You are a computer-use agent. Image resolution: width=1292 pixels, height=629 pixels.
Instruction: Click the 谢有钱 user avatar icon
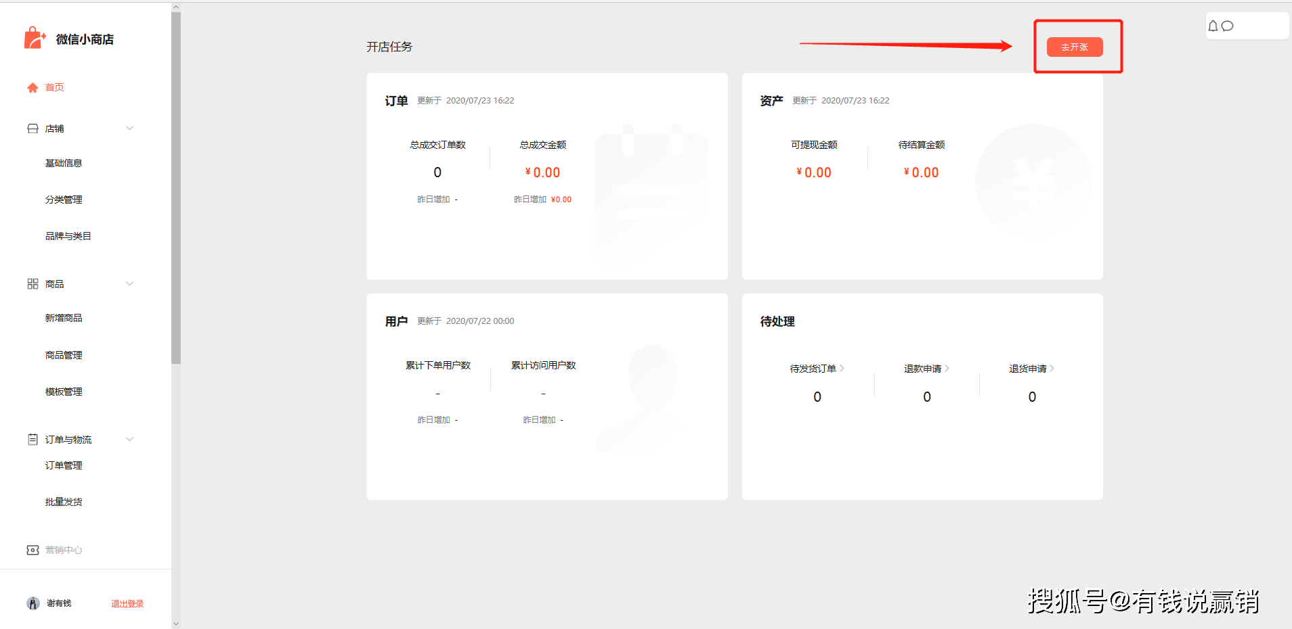point(32,603)
